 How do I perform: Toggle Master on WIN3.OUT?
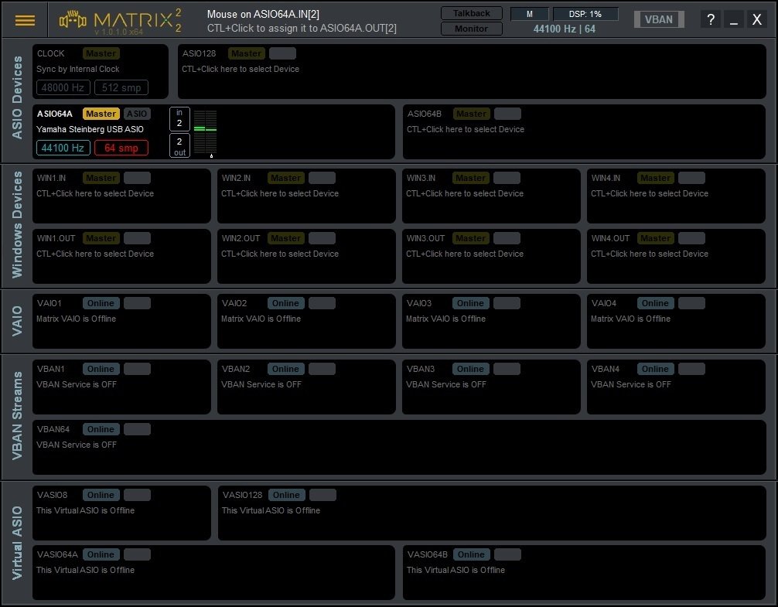click(x=470, y=238)
